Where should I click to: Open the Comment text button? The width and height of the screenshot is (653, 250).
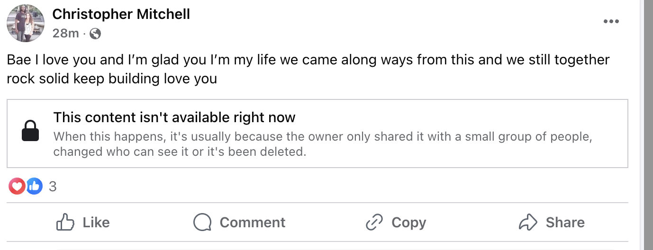tap(253, 223)
